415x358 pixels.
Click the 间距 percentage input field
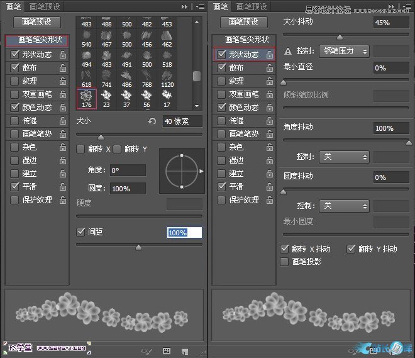pyautogui.click(x=184, y=233)
